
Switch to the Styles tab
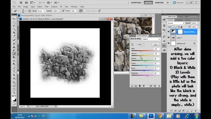click(180, 17)
